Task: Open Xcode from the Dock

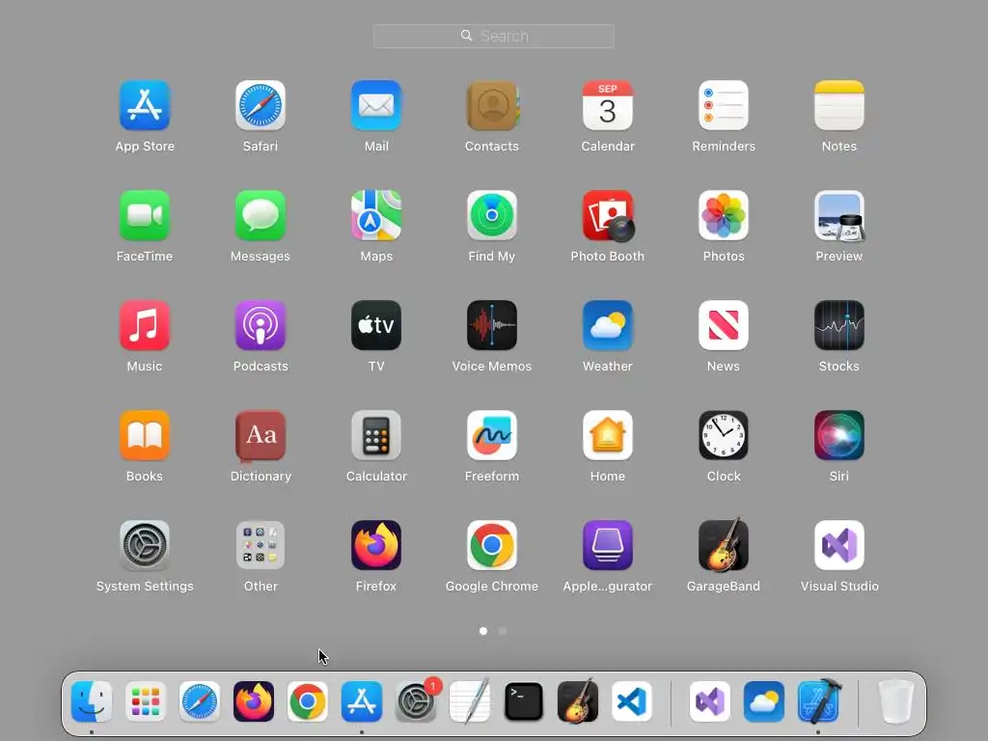Action: click(818, 701)
